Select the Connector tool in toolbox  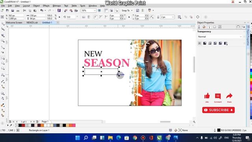(3, 87)
